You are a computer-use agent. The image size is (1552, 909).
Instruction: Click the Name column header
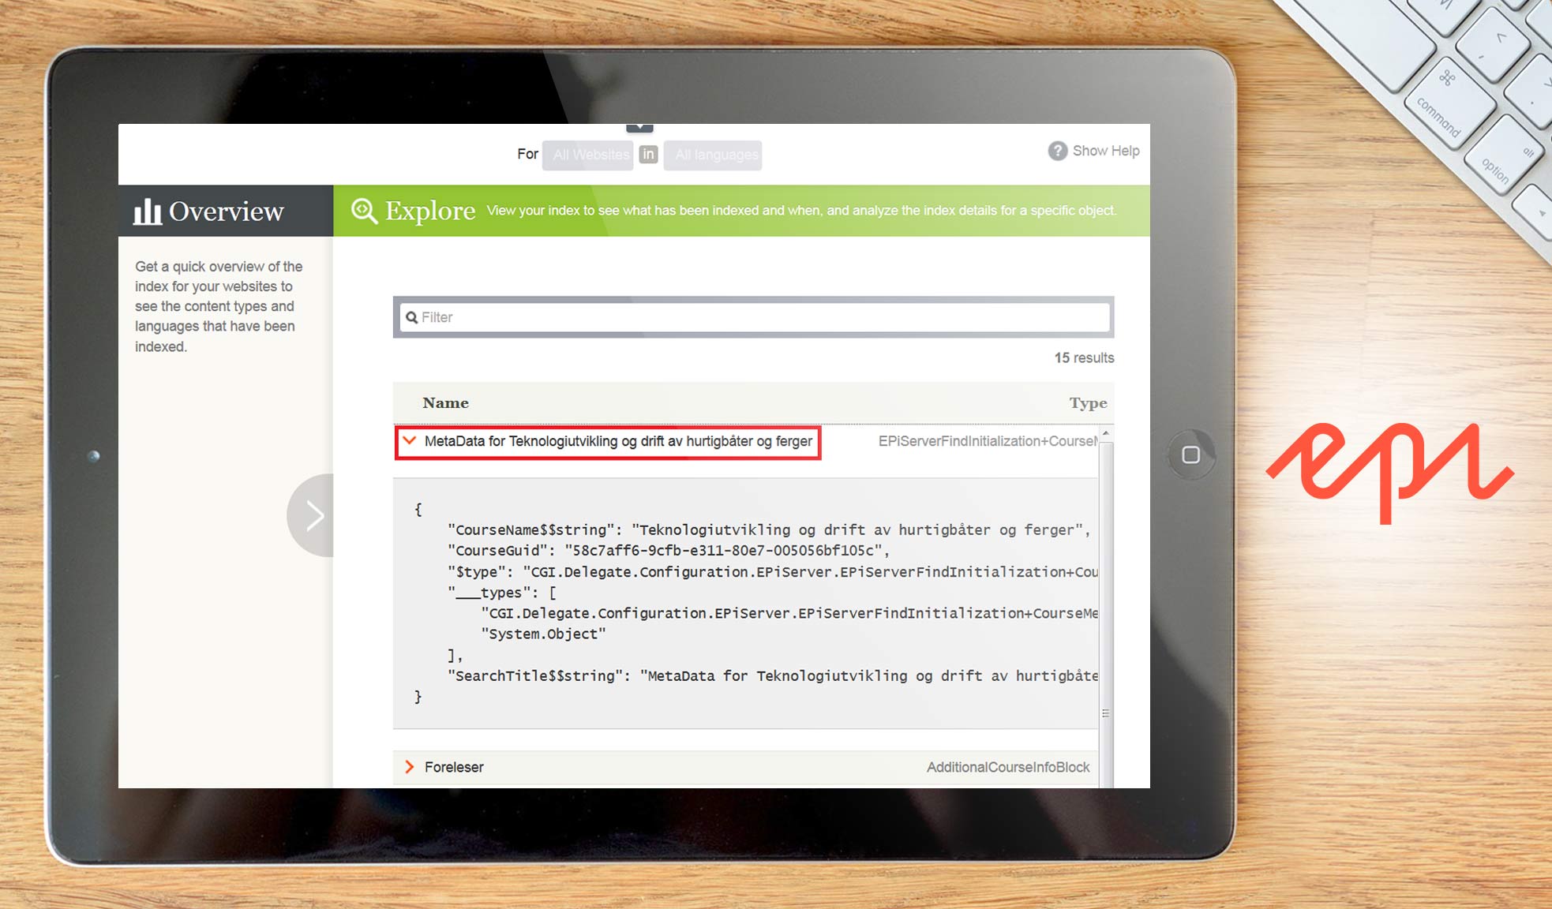(x=445, y=403)
